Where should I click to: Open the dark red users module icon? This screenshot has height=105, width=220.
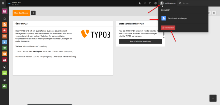pos(4,60)
